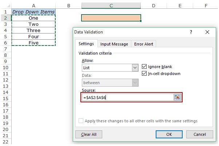Click the Clear All button

pos(89,134)
